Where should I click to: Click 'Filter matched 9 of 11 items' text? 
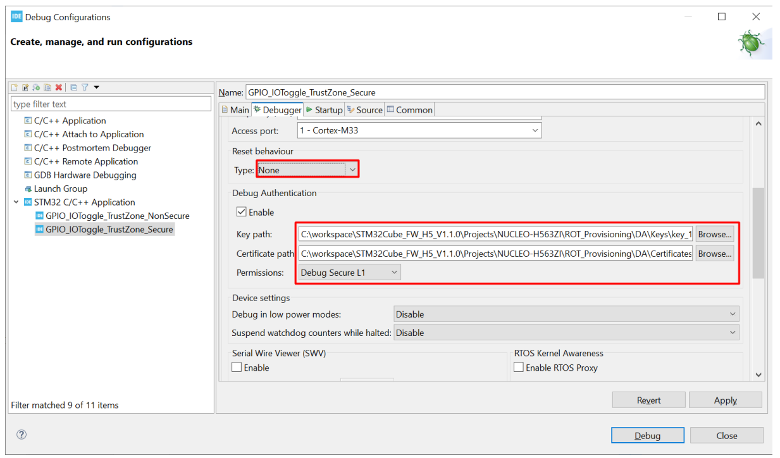click(65, 405)
